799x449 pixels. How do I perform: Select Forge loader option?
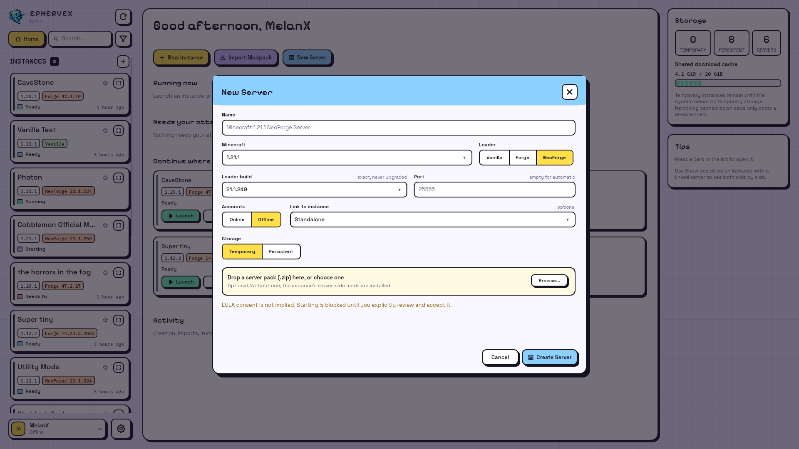pyautogui.click(x=522, y=158)
